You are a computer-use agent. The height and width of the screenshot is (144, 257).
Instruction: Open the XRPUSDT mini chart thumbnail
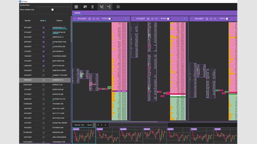[x=155, y=136]
